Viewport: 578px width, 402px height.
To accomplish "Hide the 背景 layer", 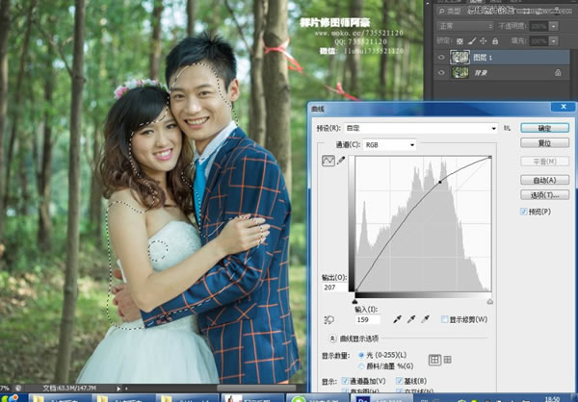I will tap(441, 73).
